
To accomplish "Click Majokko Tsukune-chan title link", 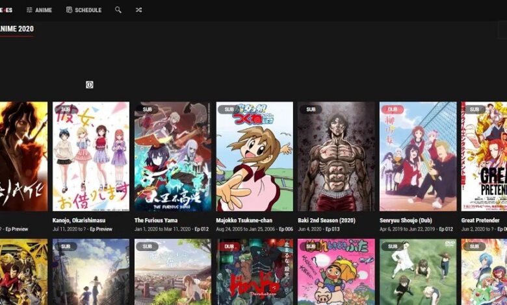I will 244,221.
